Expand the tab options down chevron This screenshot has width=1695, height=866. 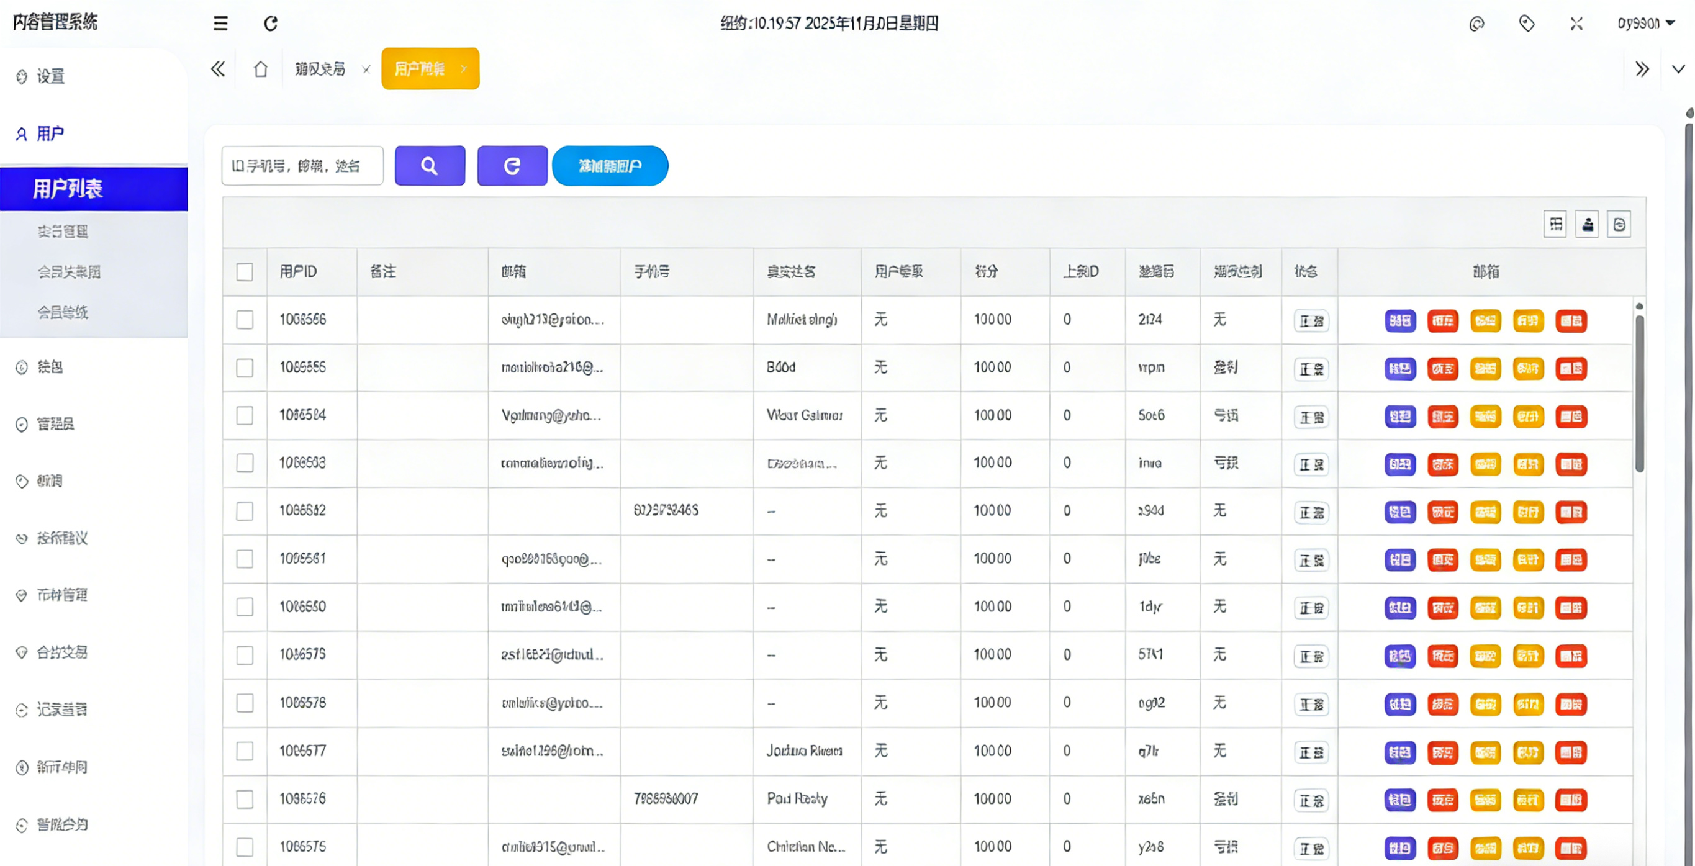(x=1678, y=69)
